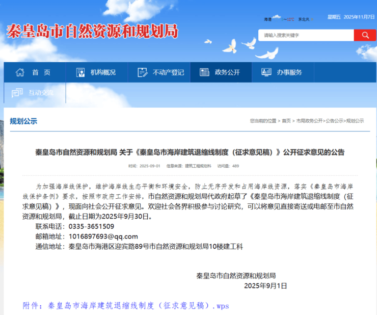Open the 办事服务 menu item
Image resolution: width=377 pixels, height=315 pixels.
pos(283,72)
